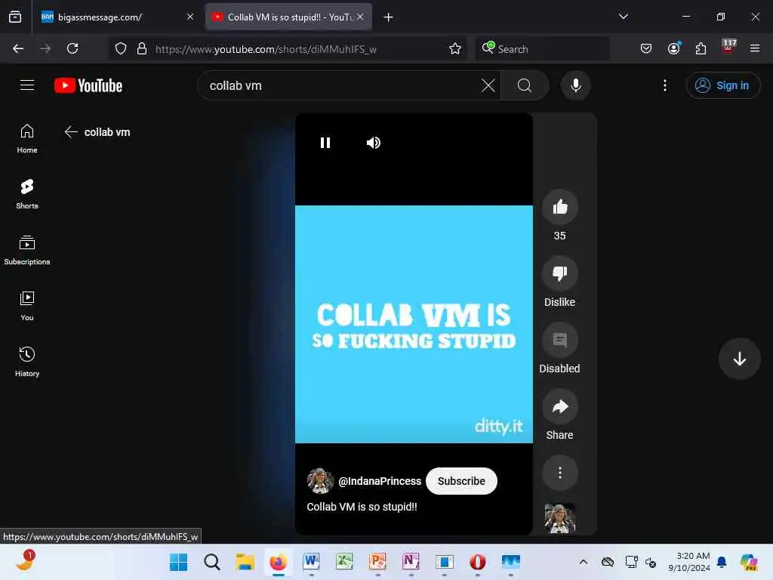Image resolution: width=773 pixels, height=580 pixels.
Task: Subscribe to @IndanaPrincess channel
Action: pos(461,481)
